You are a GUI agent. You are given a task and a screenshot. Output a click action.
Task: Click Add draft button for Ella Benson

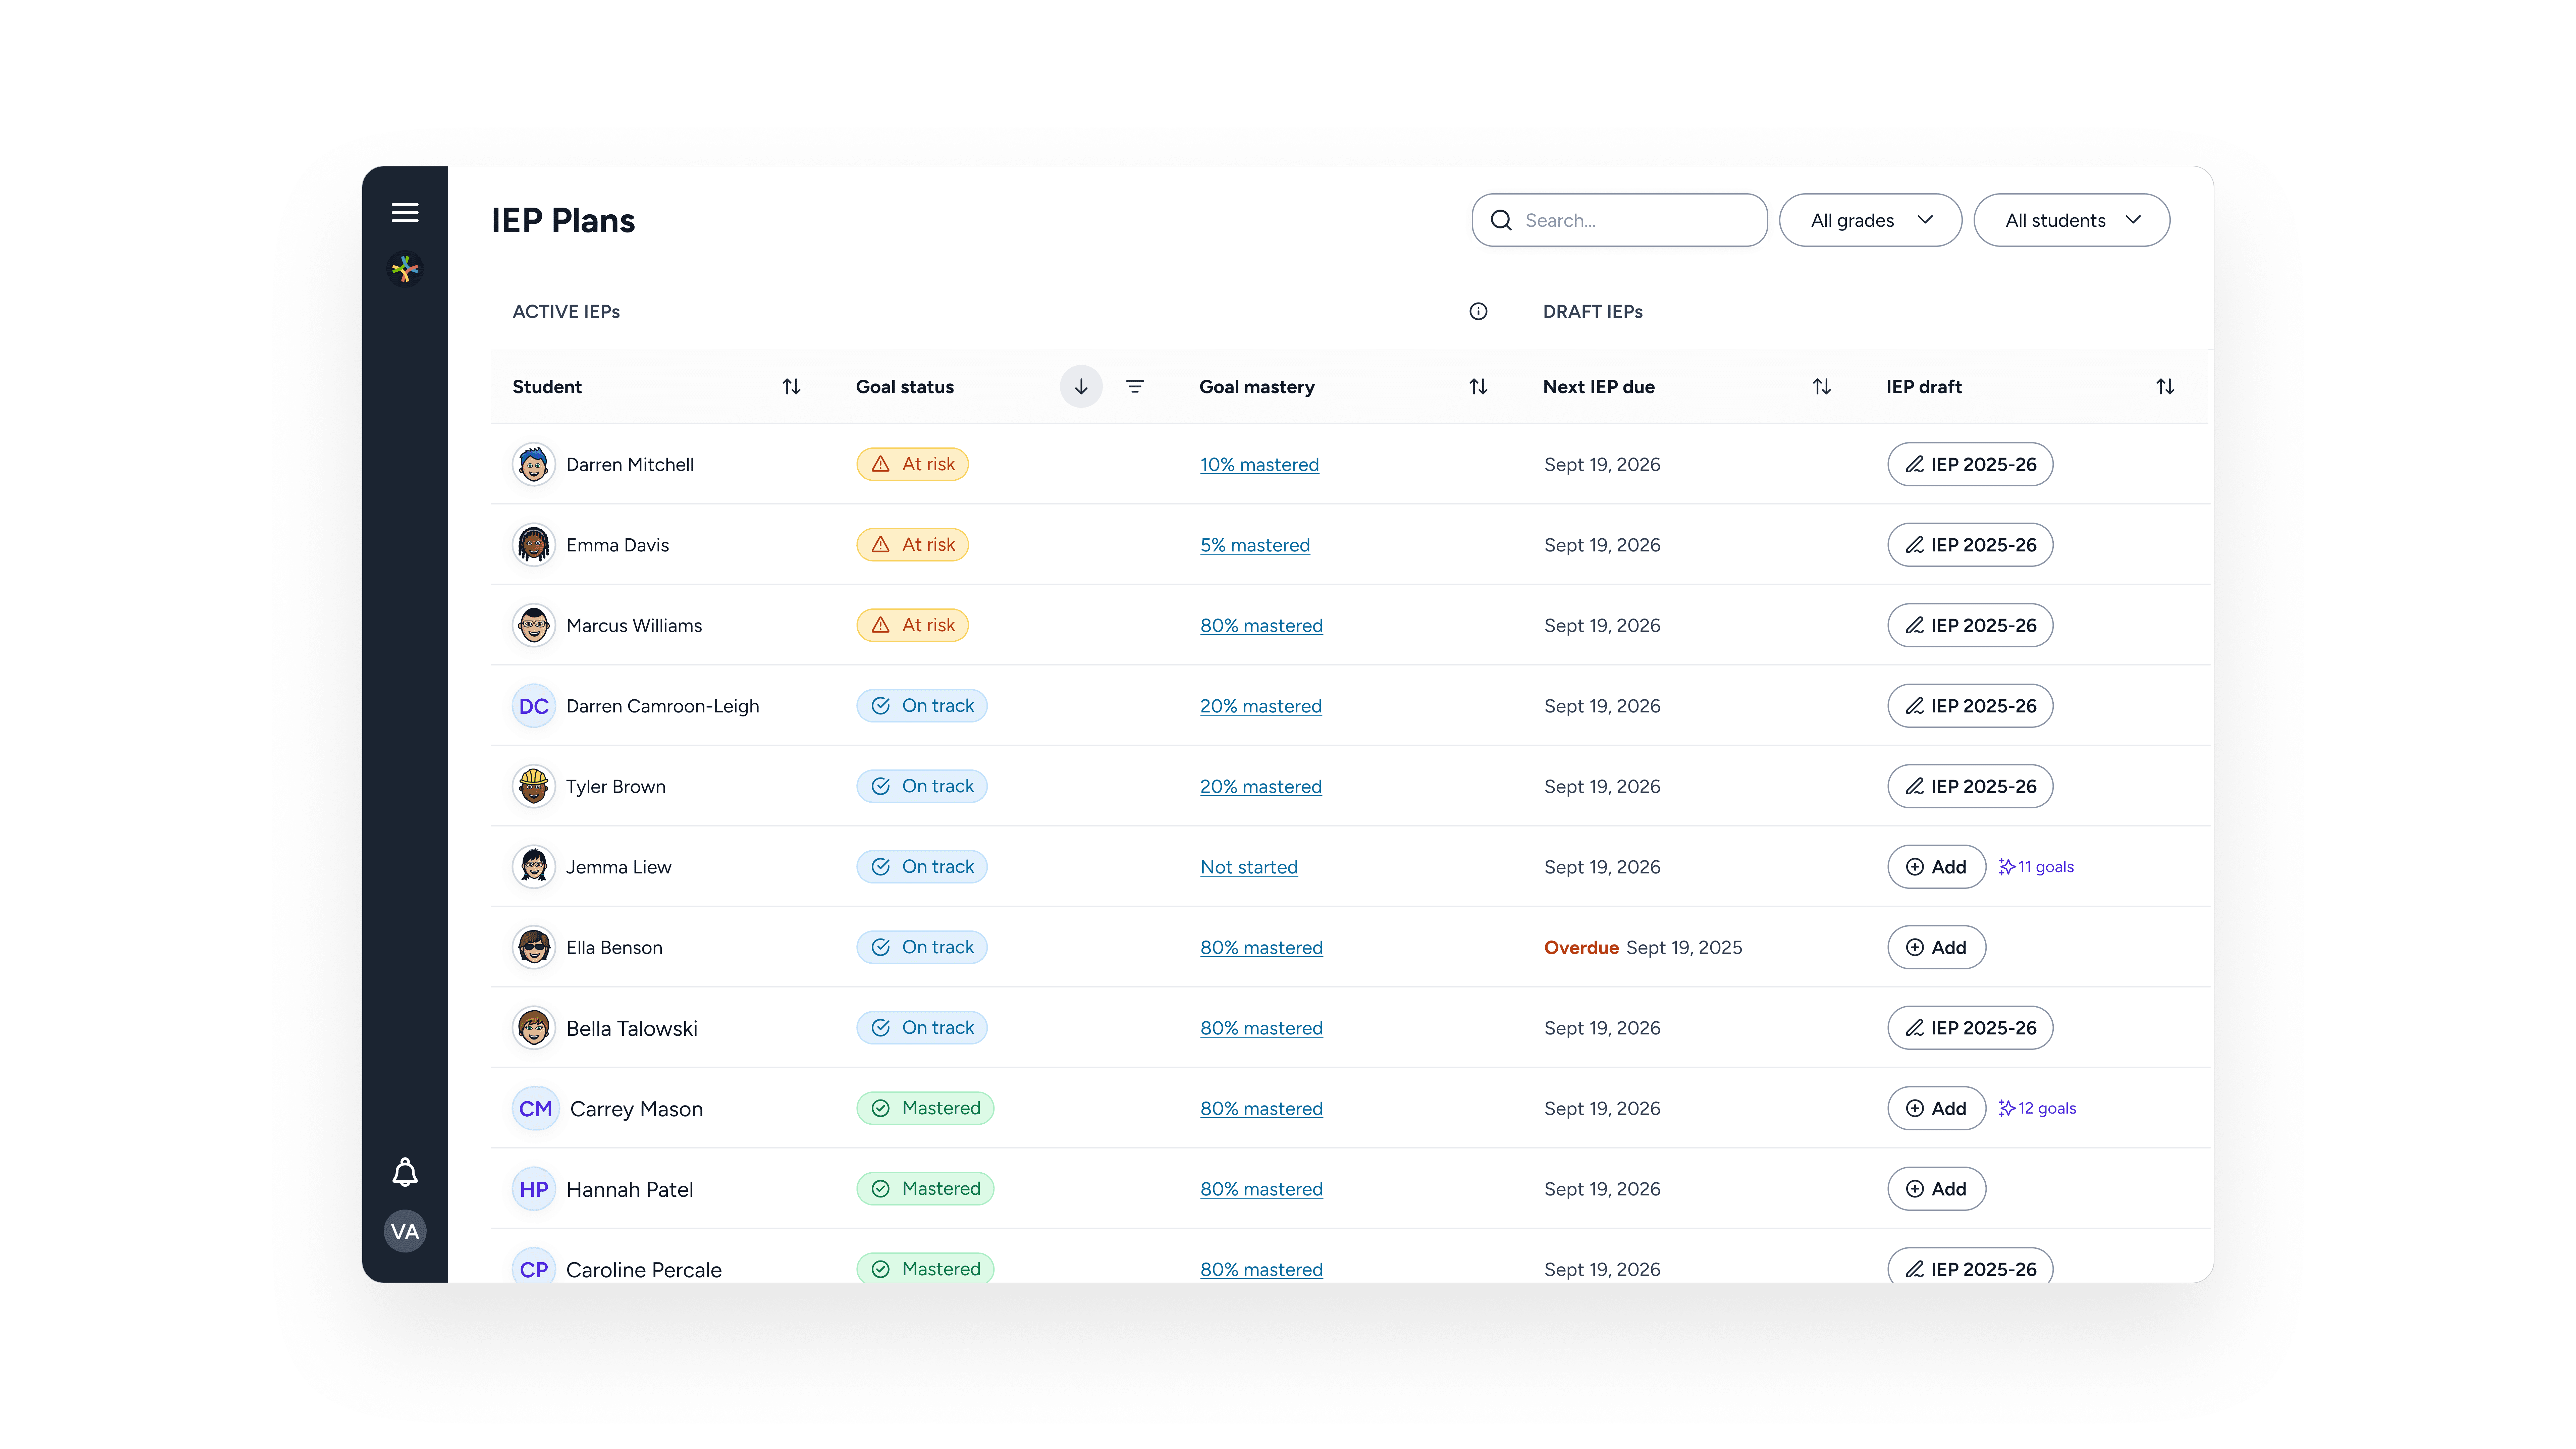tap(1936, 947)
